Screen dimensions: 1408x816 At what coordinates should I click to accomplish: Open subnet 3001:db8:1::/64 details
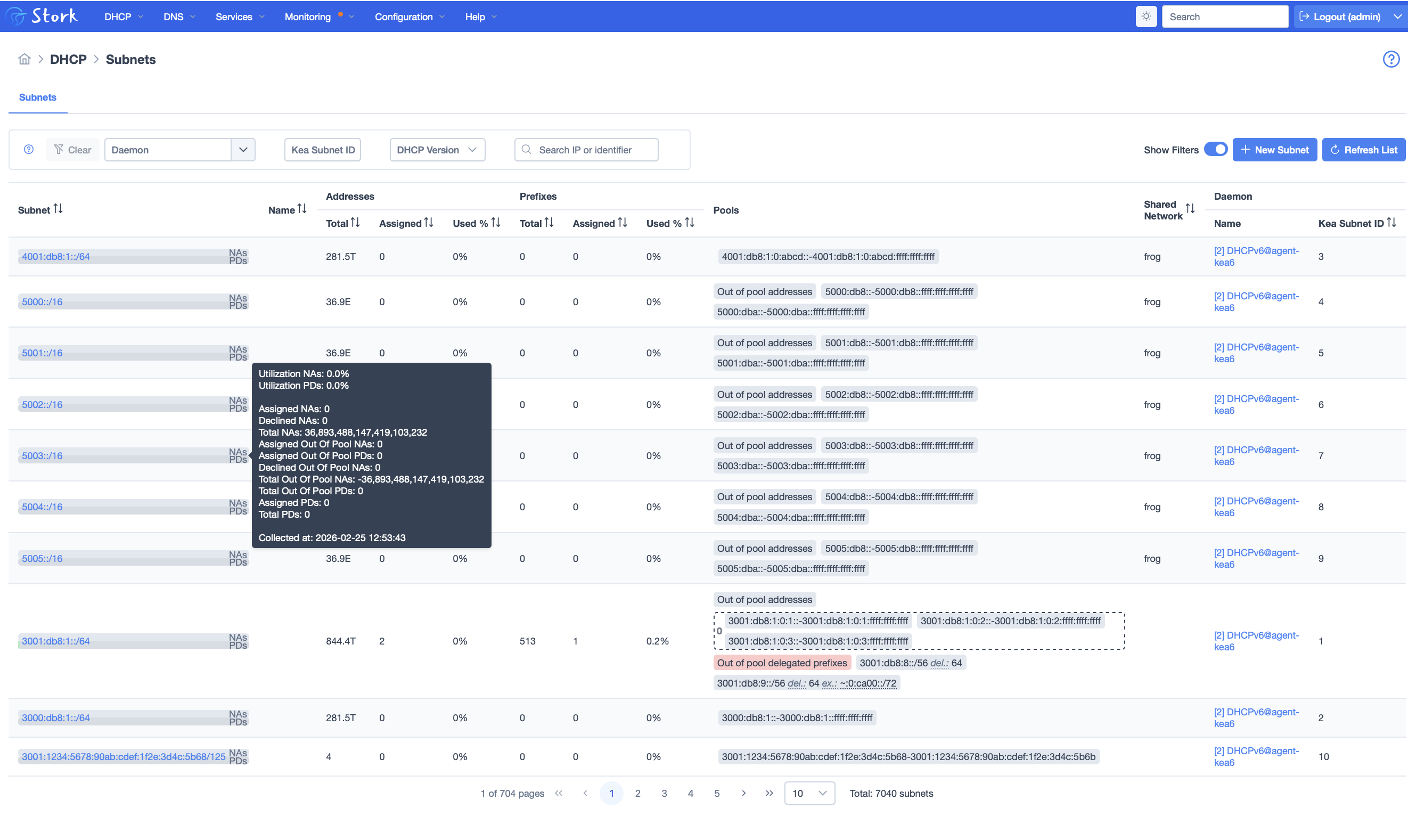coord(55,641)
